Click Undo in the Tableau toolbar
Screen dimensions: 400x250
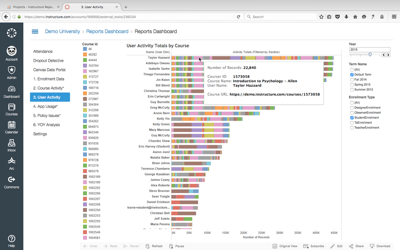(x=91, y=246)
